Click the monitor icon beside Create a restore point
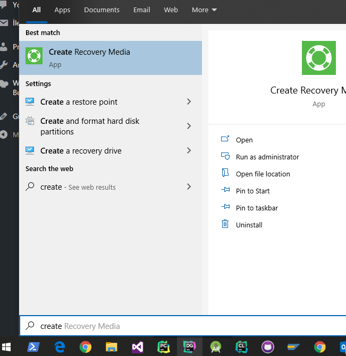The height and width of the screenshot is (356, 346). tap(30, 101)
